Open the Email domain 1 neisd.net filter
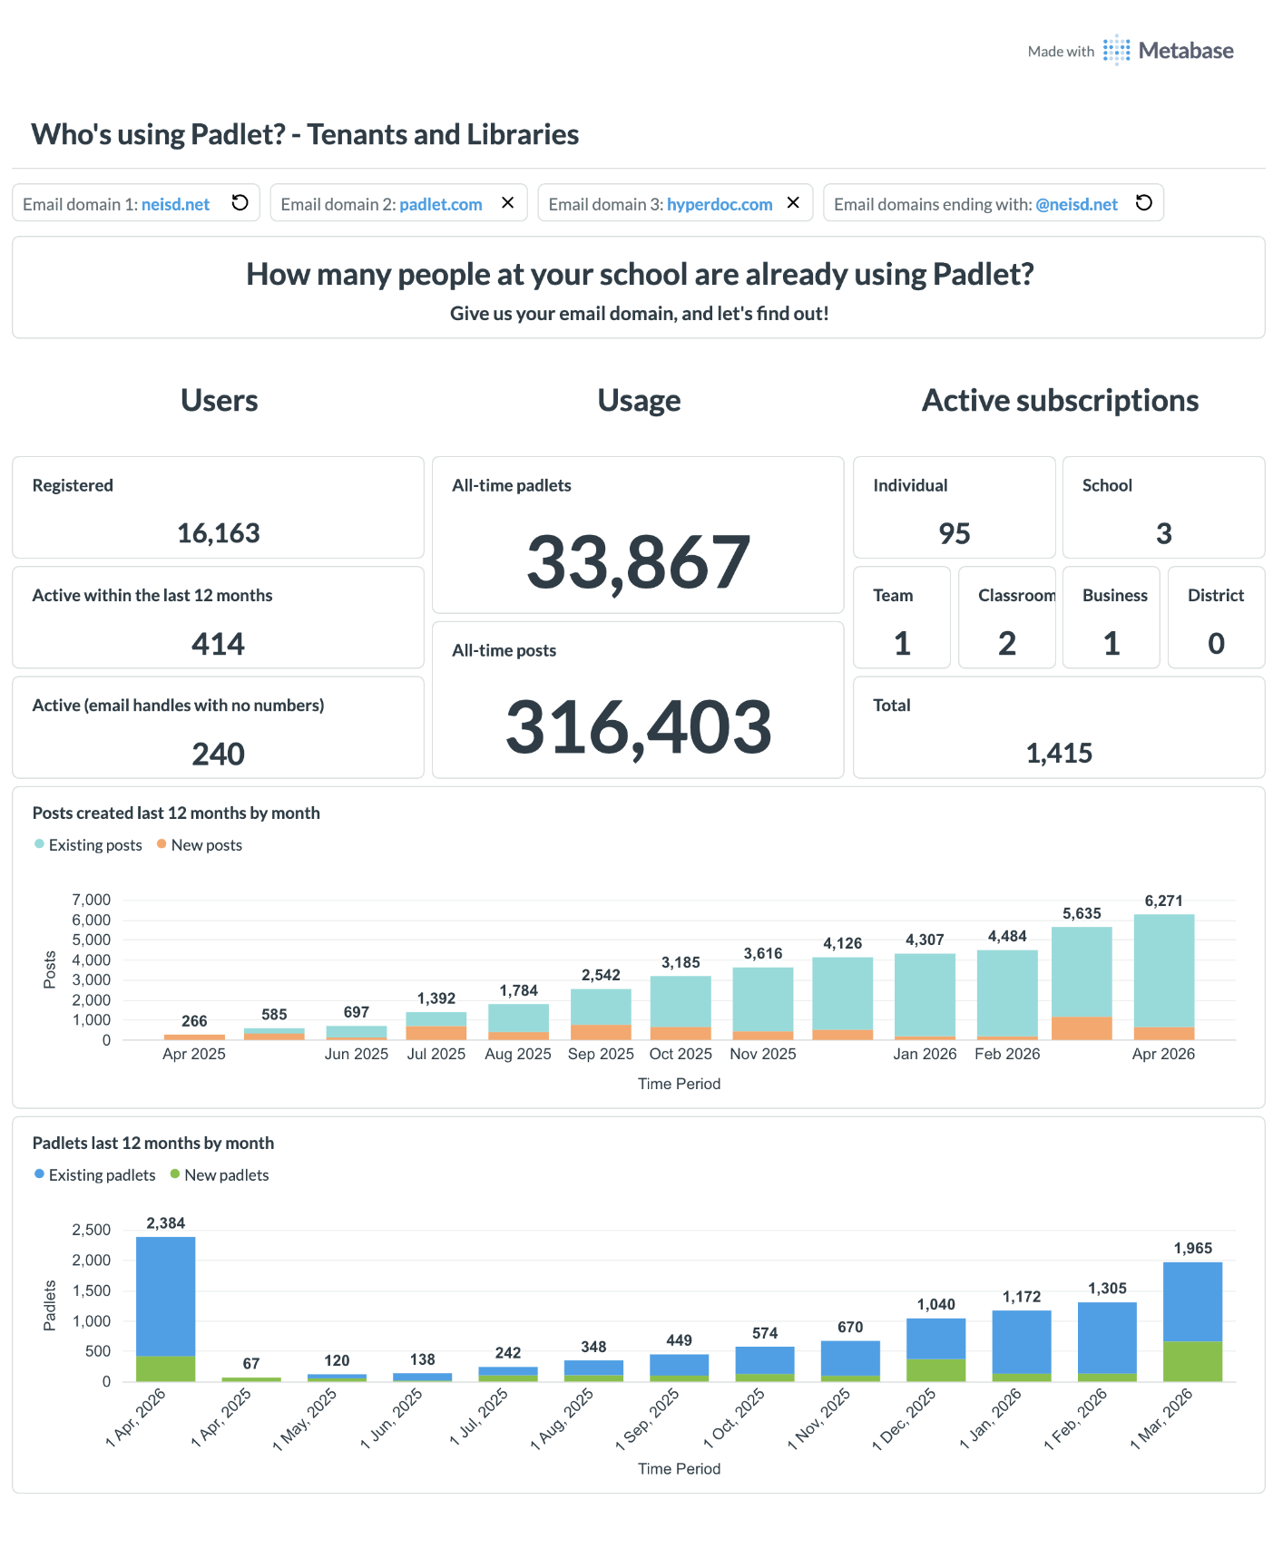 tap(117, 204)
